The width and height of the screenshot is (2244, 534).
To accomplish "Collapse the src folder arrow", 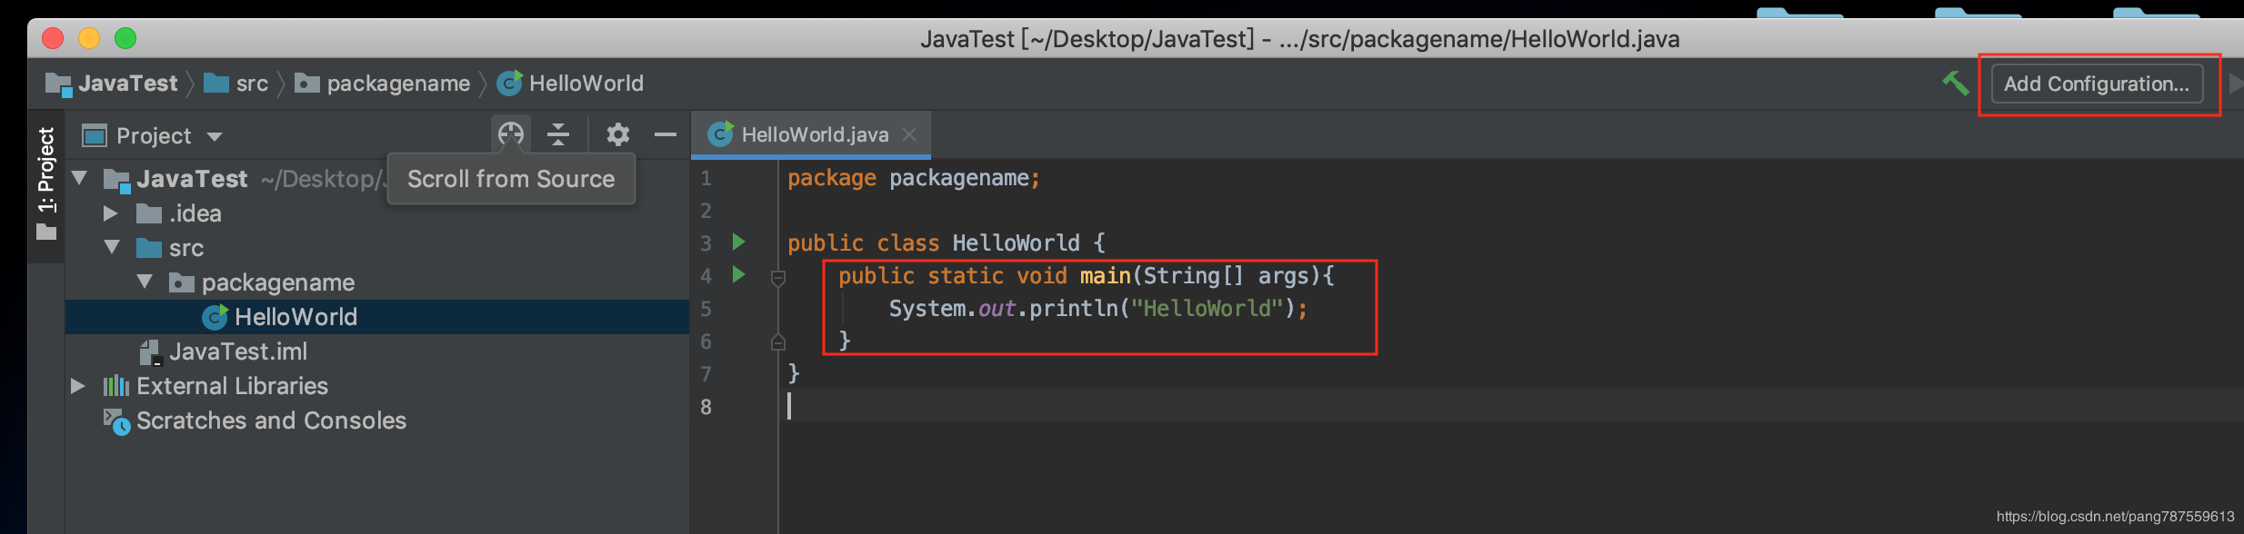I will click(113, 247).
